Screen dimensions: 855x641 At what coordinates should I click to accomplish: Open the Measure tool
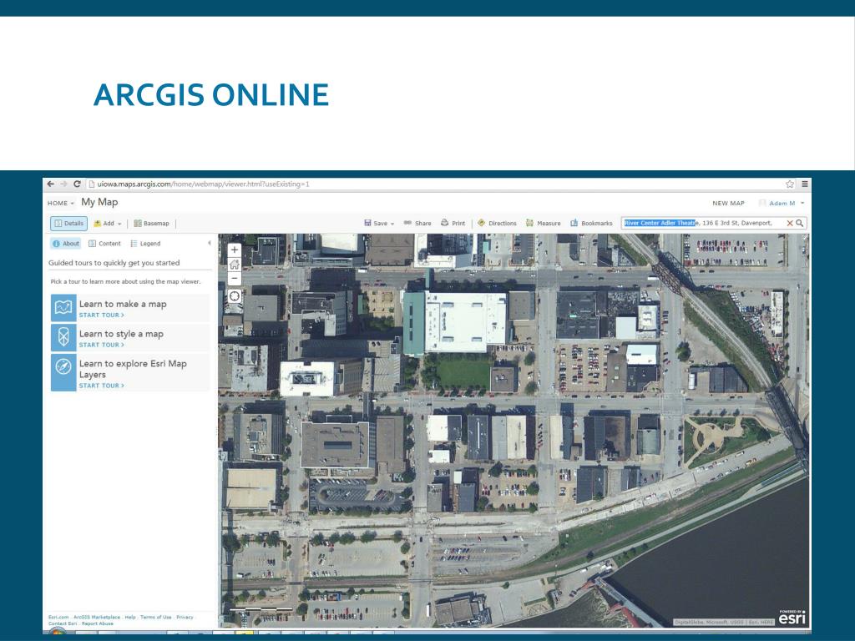coord(543,223)
